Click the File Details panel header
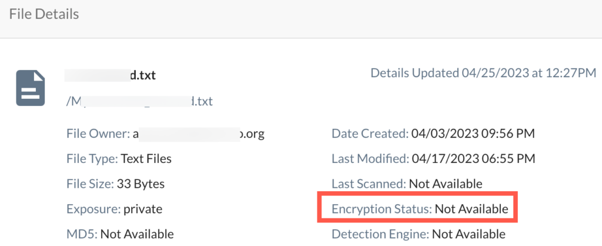Viewport: 602px width, 246px height. [x=45, y=13]
